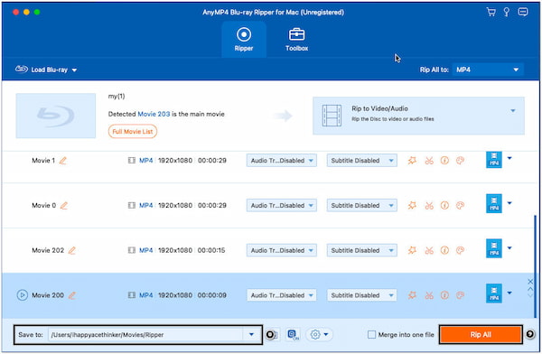Play the Movie 200 preview
The width and height of the screenshot is (542, 354).
point(22,295)
